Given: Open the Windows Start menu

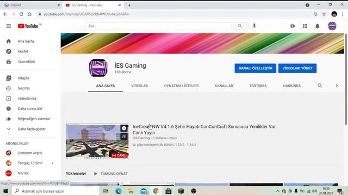Looking at the screenshot, I should (5, 191).
